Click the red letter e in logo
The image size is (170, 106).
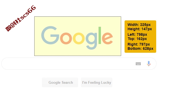107,38
